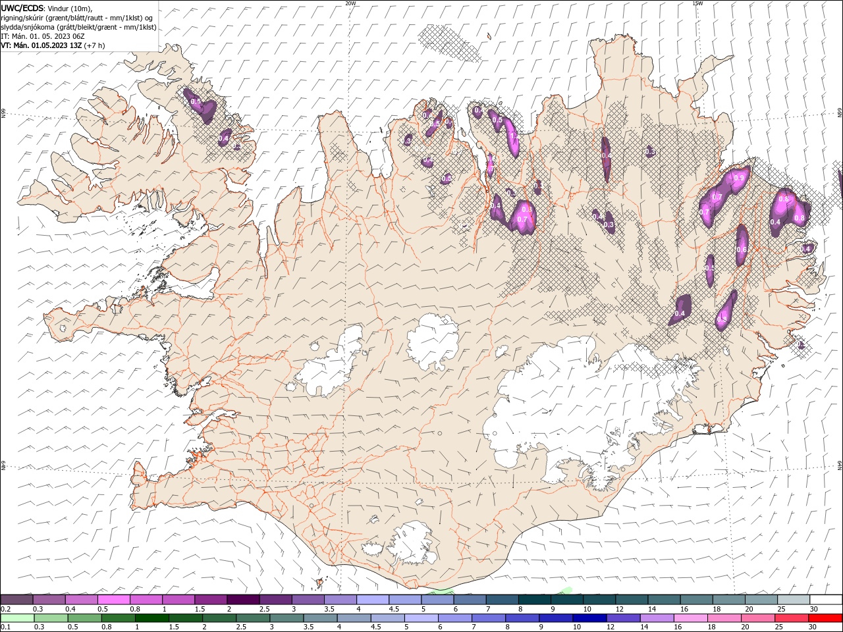
Task: Pick lightest green rain swatch between 0.1 and 0.3
Action: click(16, 618)
